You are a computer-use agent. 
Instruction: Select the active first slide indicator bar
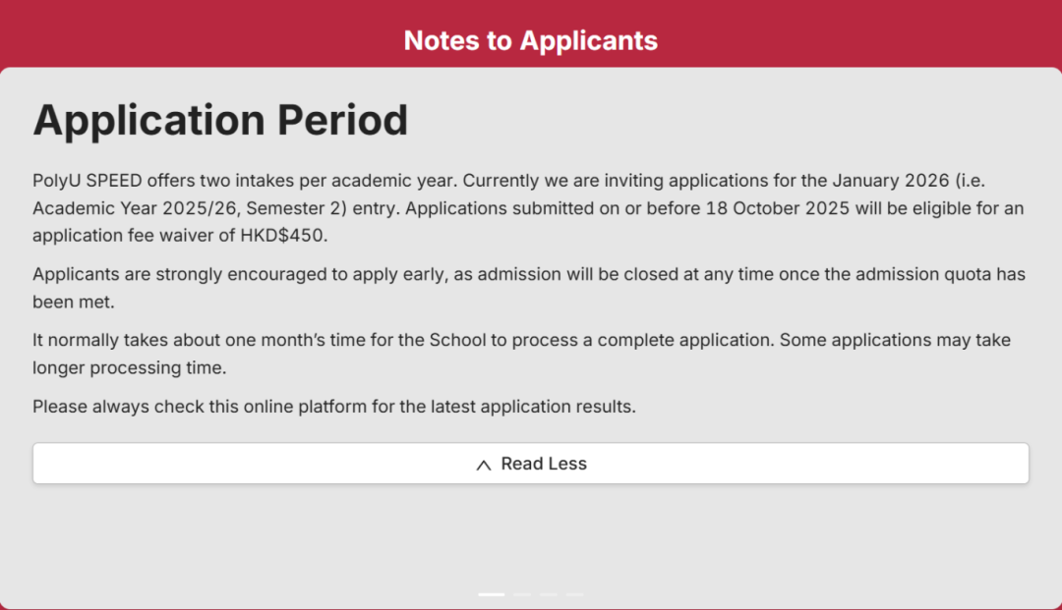[491, 594]
